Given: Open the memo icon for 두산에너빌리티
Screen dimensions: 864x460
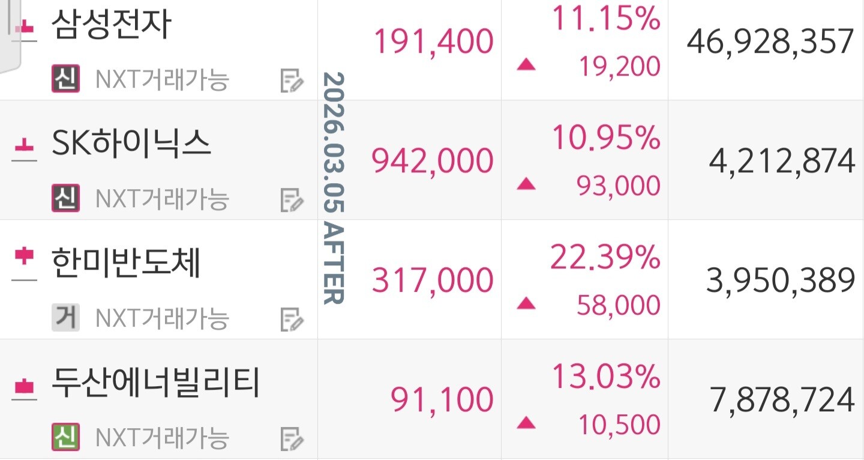Looking at the screenshot, I should pyautogui.click(x=292, y=439).
